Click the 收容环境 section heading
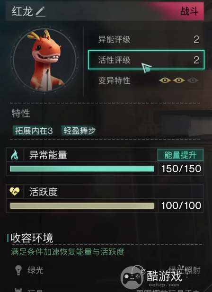This screenshot has height=292, width=212. pos(32,238)
